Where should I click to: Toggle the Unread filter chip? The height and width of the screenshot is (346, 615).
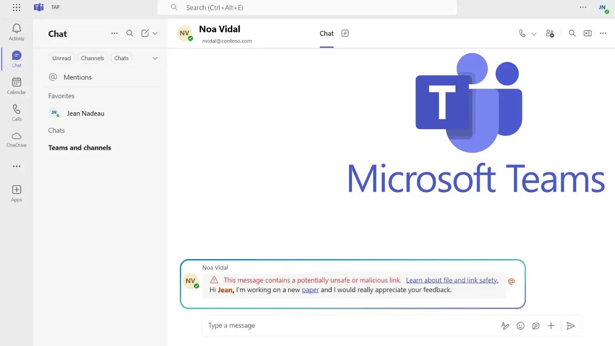coord(61,58)
